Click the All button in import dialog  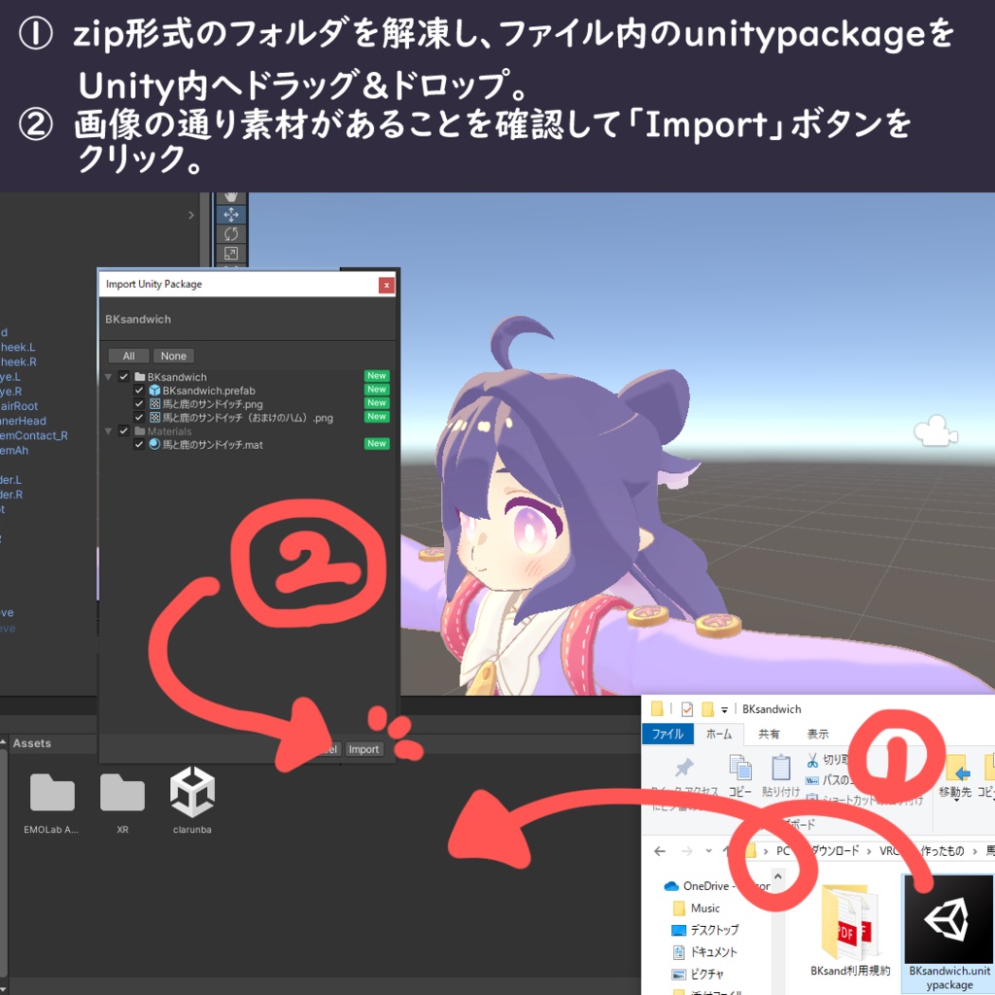[x=129, y=356]
